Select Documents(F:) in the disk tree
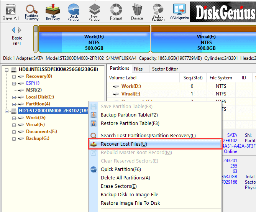The height and width of the screenshot is (212, 256). tap(41, 131)
